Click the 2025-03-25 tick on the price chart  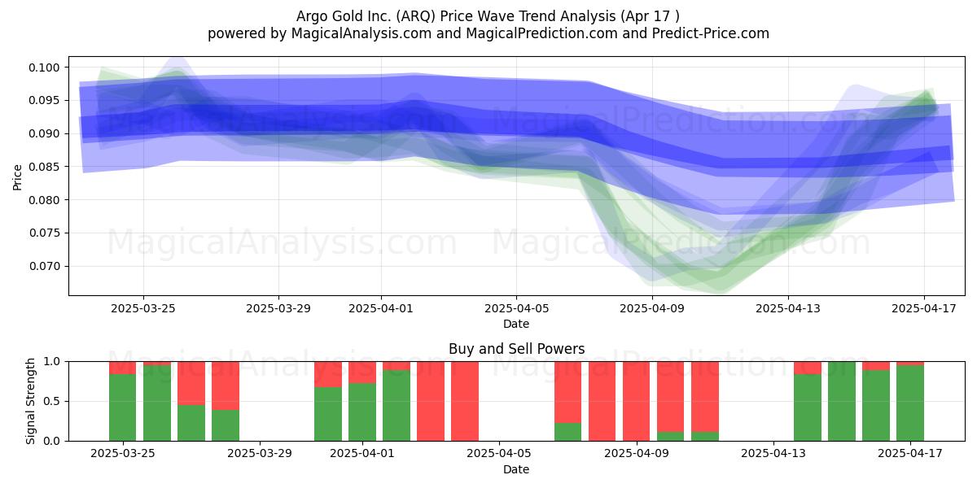click(x=142, y=308)
